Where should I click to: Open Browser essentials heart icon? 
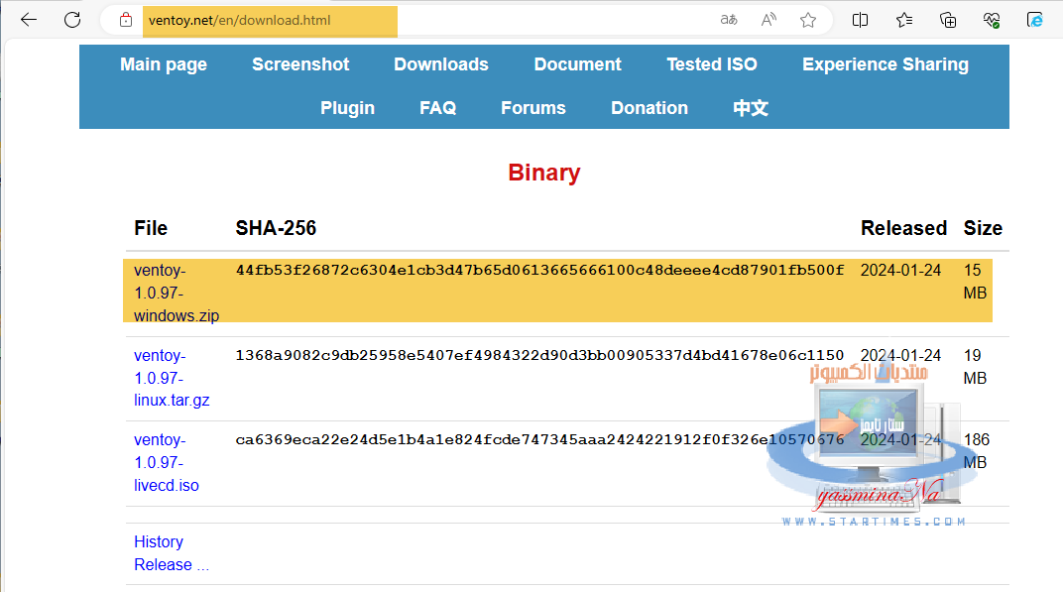click(x=992, y=20)
